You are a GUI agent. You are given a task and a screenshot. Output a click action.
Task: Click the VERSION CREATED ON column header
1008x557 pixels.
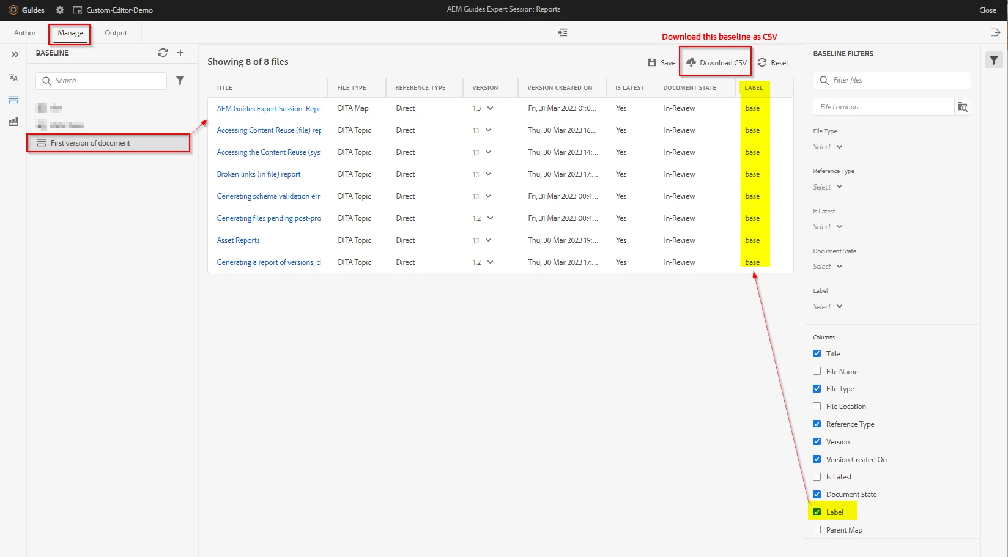pyautogui.click(x=560, y=87)
